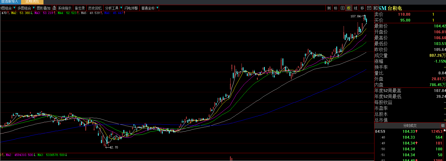The width and height of the screenshot is (446, 161).
Task: Open the 普通坐标 coordinate dropdown
Action: (x=157, y=8)
